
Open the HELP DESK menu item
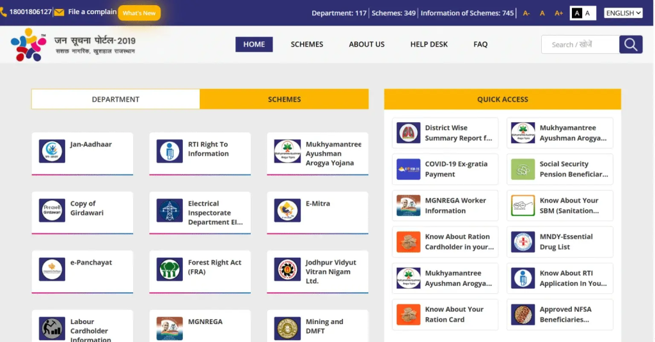(429, 44)
